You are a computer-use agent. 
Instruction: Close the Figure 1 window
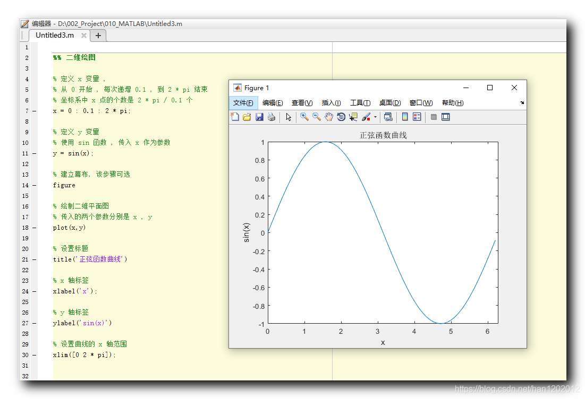click(x=514, y=88)
